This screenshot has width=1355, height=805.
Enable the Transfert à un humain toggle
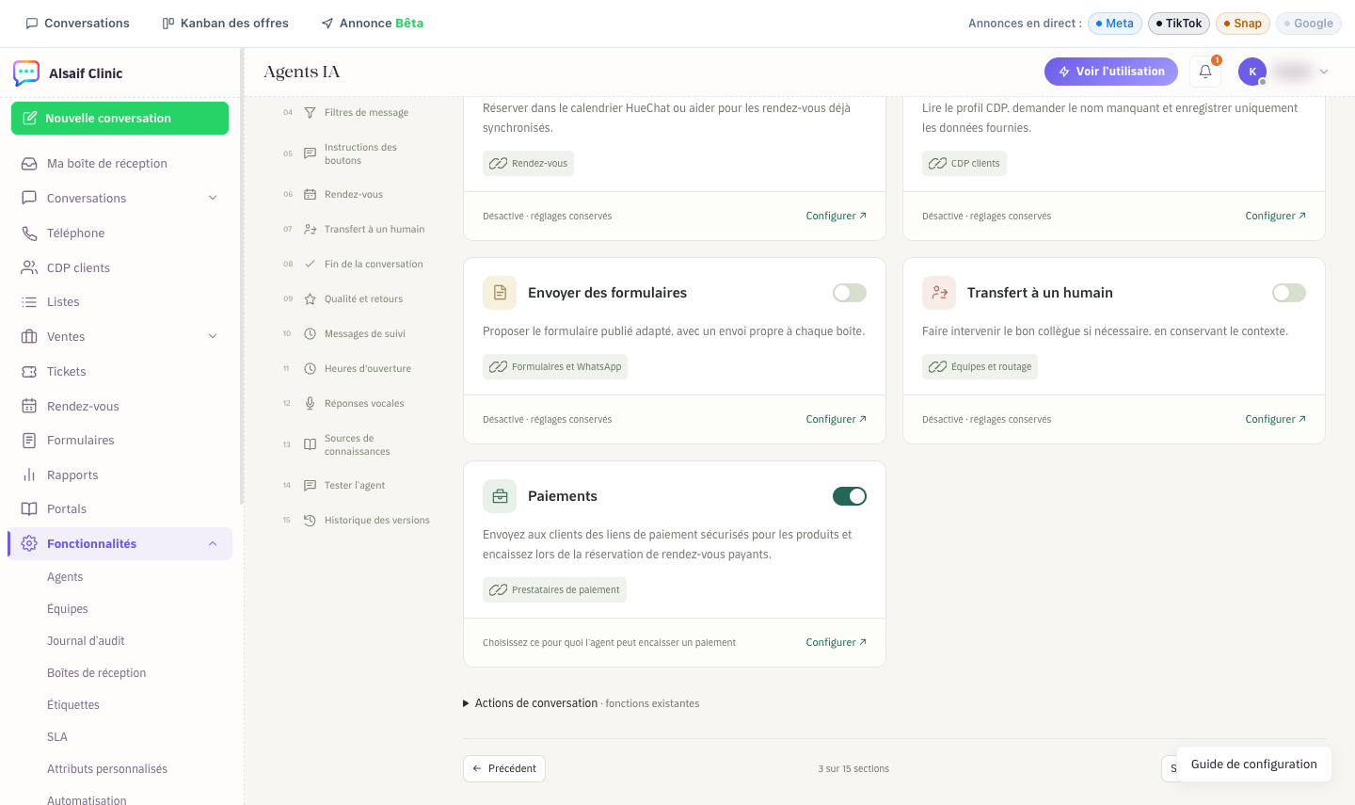click(1289, 293)
